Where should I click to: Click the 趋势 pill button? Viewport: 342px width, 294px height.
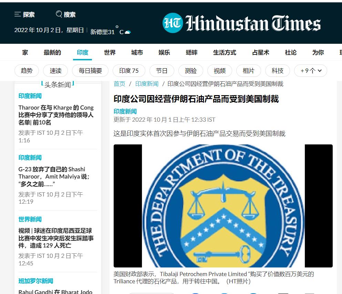[x=27, y=71]
